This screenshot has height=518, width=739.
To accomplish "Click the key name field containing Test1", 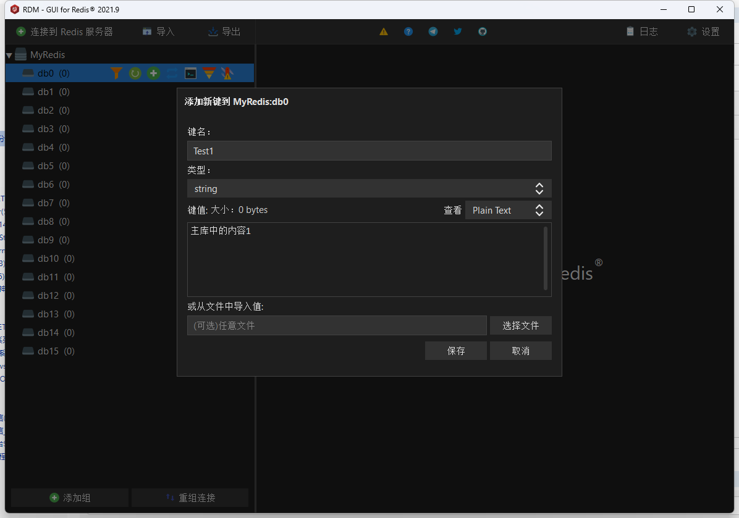I will point(369,151).
